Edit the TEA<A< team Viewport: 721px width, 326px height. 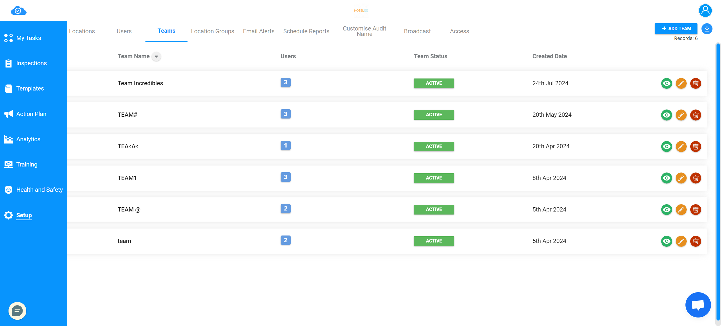681,146
